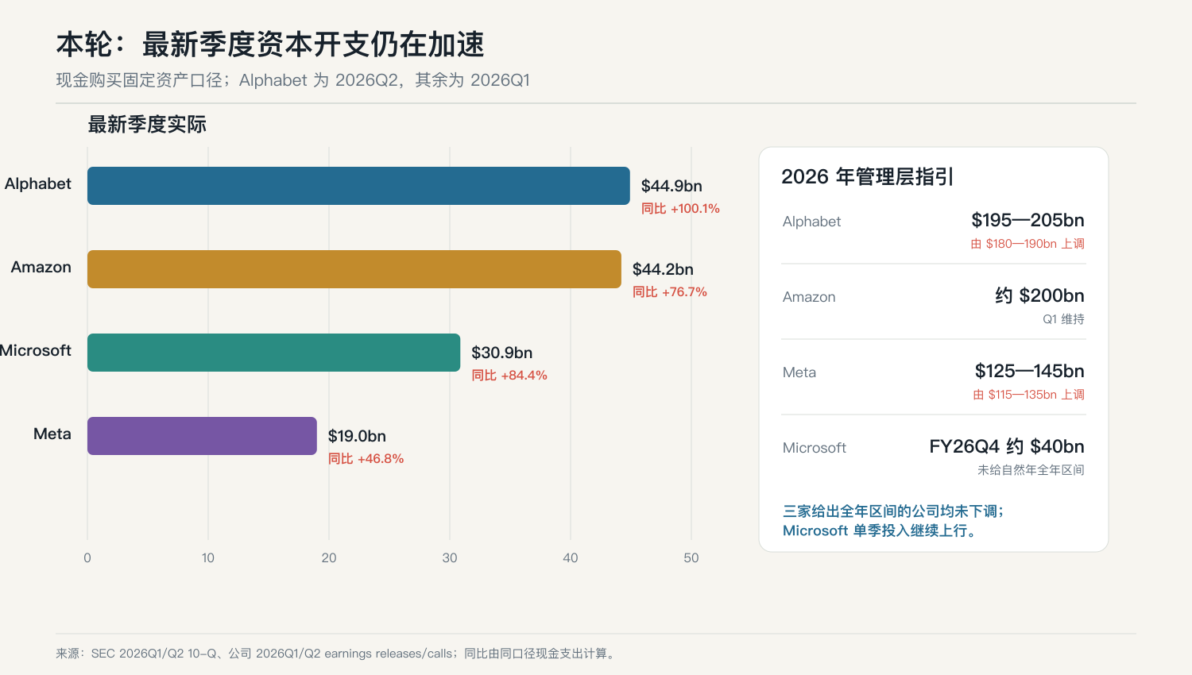Click the $125—145bn guidance figure

click(x=1030, y=371)
